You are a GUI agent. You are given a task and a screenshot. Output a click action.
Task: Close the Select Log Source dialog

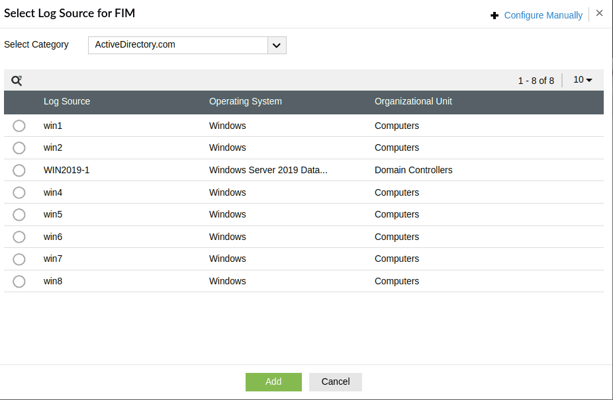[x=599, y=13]
